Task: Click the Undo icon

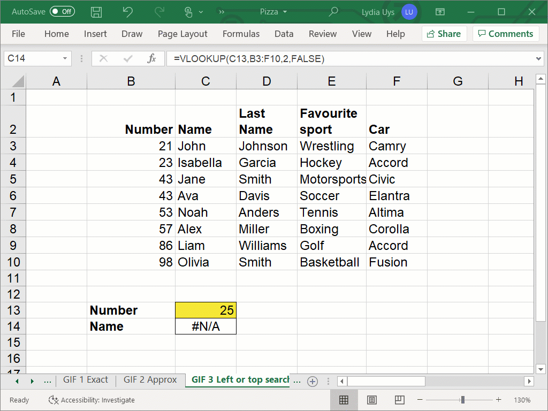Action: coord(127,12)
